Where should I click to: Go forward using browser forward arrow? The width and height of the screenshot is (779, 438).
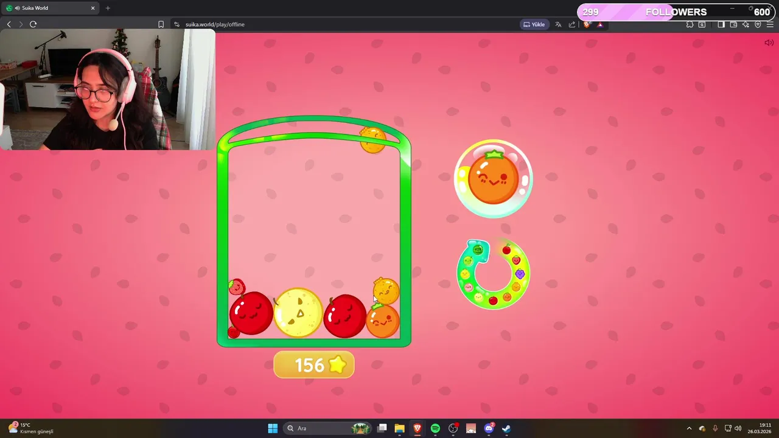(x=21, y=24)
